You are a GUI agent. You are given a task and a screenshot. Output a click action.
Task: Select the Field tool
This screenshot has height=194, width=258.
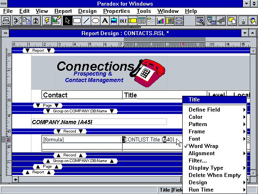133,21
